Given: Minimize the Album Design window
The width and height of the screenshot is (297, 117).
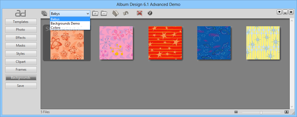Looking at the screenshot, I should pos(285,12).
